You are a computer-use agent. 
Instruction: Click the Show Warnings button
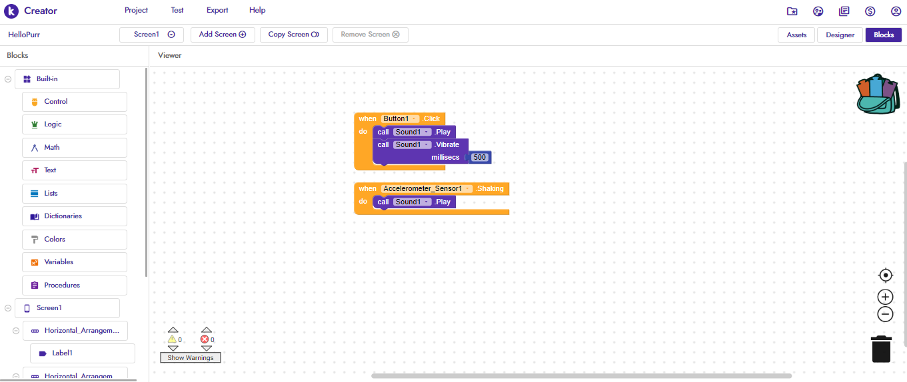tap(190, 358)
